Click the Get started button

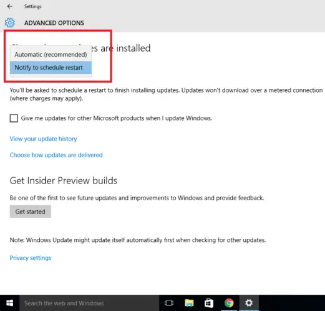coord(31,211)
